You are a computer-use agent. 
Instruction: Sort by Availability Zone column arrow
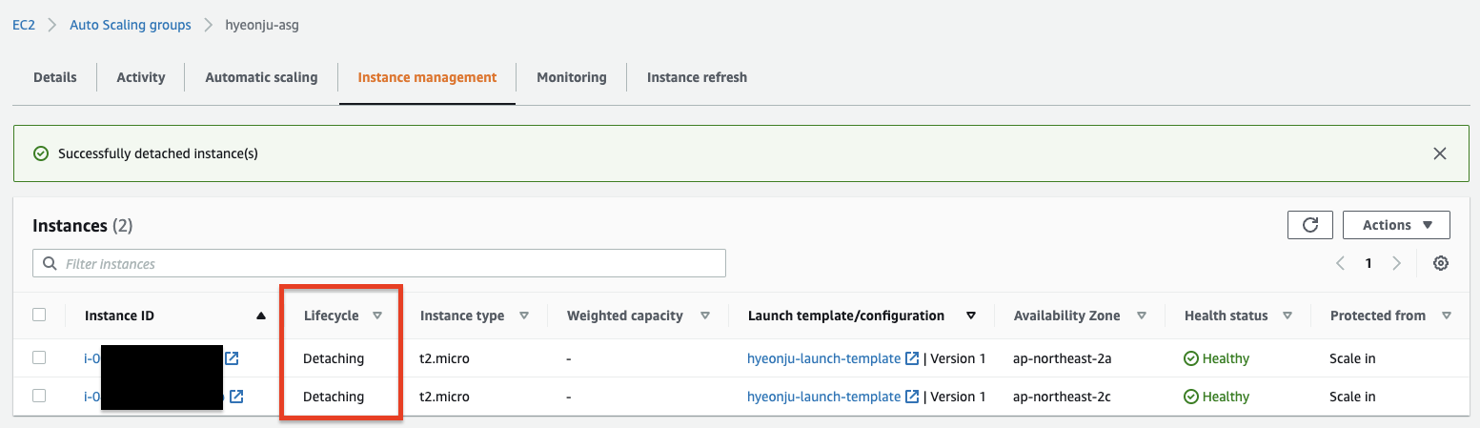(x=1142, y=316)
